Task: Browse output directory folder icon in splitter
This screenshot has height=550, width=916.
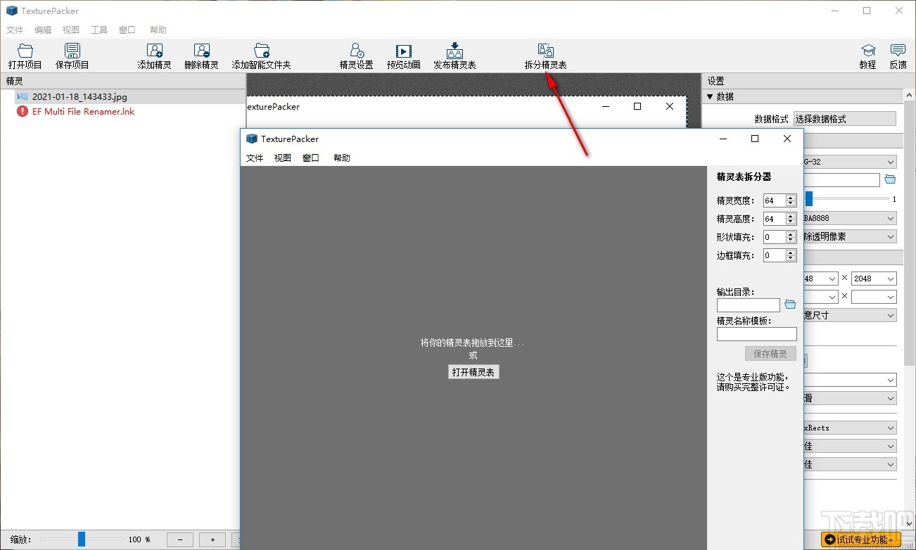Action: click(x=790, y=305)
